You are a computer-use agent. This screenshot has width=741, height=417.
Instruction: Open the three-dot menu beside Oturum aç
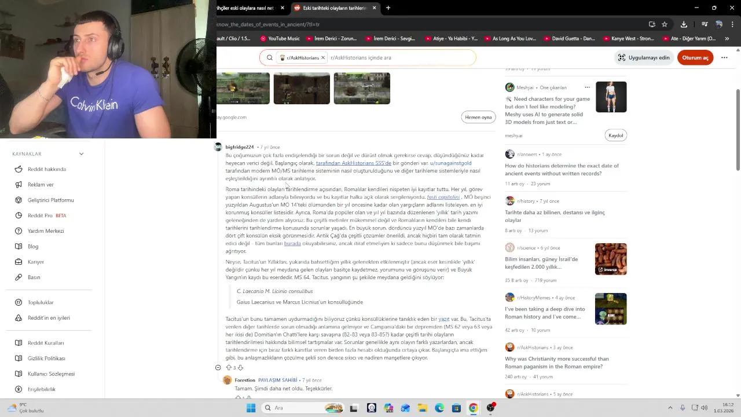pyautogui.click(x=724, y=57)
